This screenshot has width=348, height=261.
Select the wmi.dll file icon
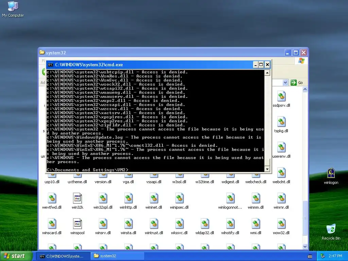tap(256, 224)
